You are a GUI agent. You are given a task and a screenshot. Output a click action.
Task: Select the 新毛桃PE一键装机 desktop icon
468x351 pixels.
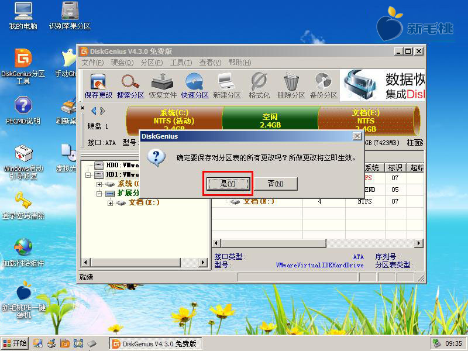[x=23, y=300]
